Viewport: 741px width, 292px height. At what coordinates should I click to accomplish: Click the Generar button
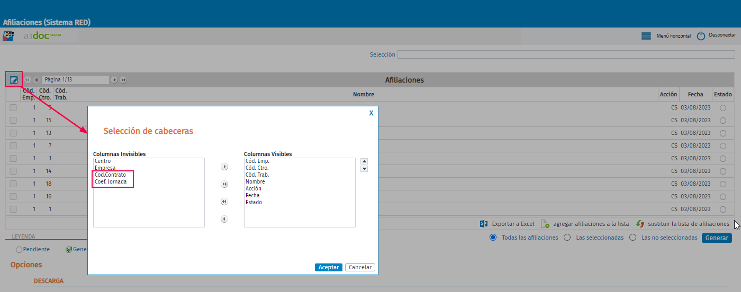[717, 238]
